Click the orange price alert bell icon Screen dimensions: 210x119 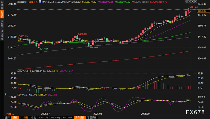pos(209,9)
